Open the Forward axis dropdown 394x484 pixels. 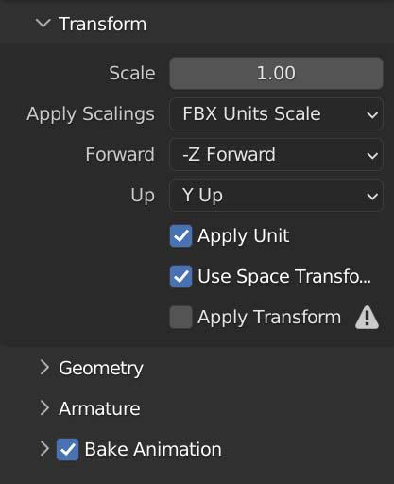[276, 155]
